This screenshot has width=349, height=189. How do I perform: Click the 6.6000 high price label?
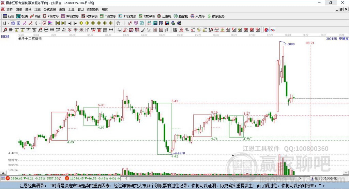(x=289, y=44)
